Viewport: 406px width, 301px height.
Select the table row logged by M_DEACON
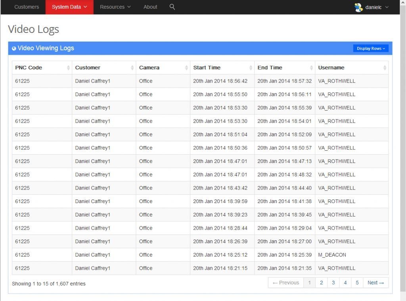[x=198, y=255]
